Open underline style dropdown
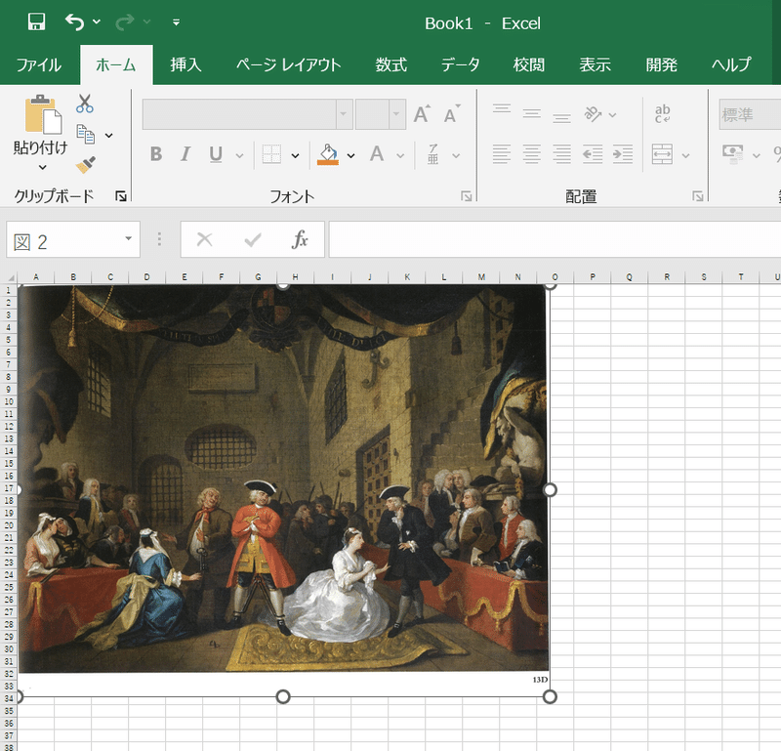The image size is (781, 751). pyautogui.click(x=239, y=155)
